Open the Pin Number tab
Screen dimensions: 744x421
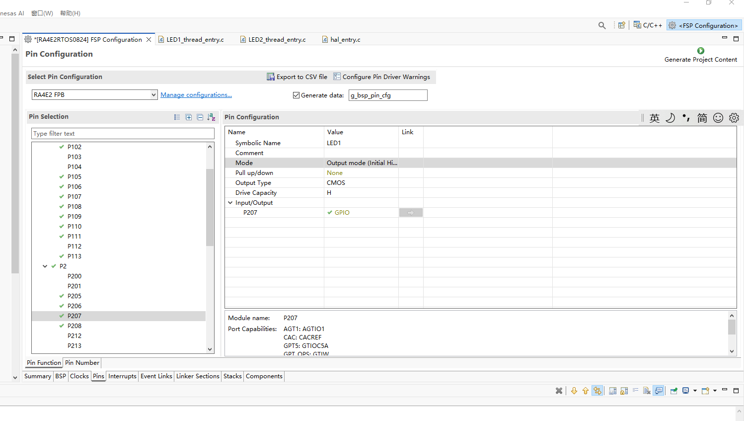[82, 363]
